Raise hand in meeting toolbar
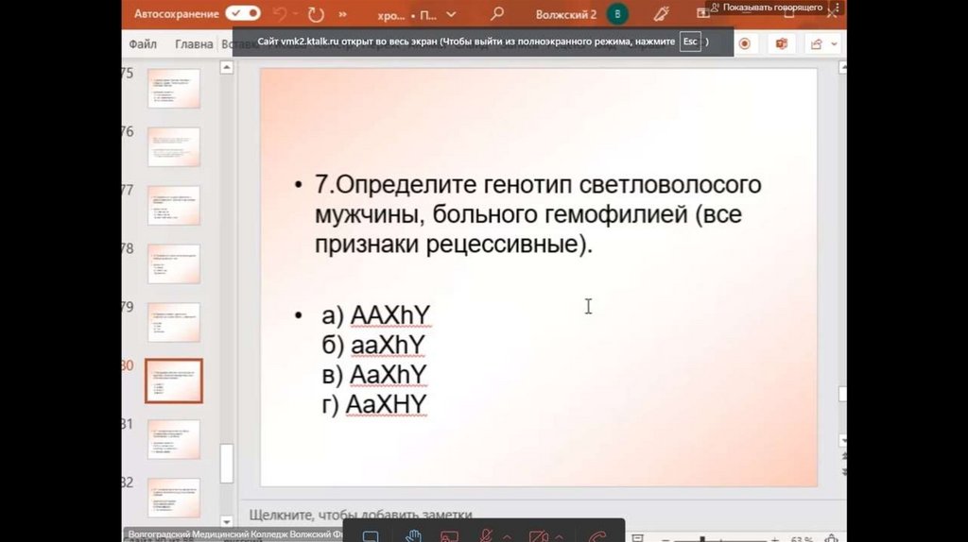This screenshot has height=542, width=968. pyautogui.click(x=413, y=535)
